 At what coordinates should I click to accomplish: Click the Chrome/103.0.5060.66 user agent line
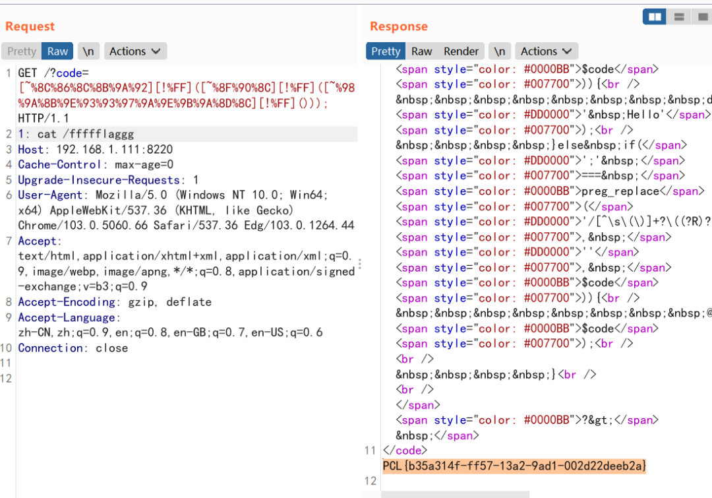(x=186, y=226)
